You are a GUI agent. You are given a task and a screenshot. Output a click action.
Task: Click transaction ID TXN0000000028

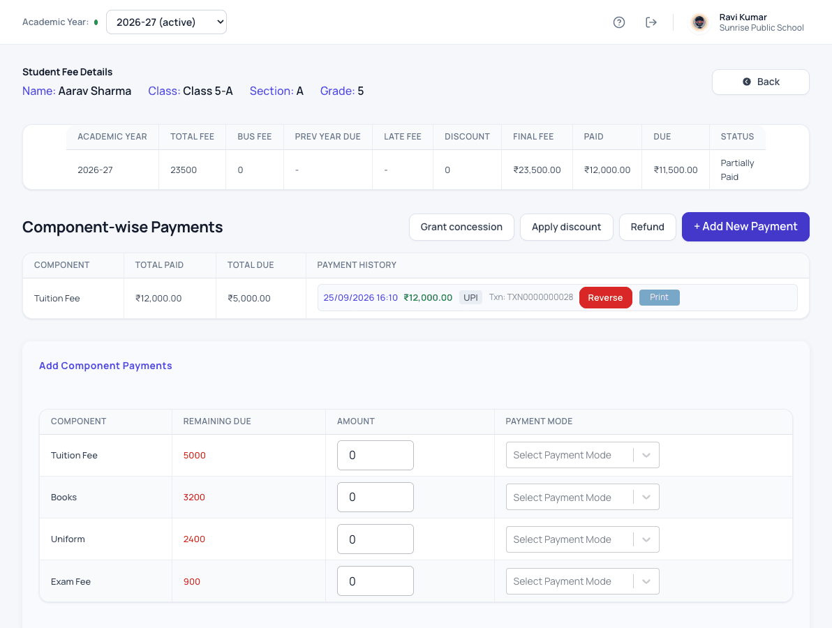click(x=540, y=297)
